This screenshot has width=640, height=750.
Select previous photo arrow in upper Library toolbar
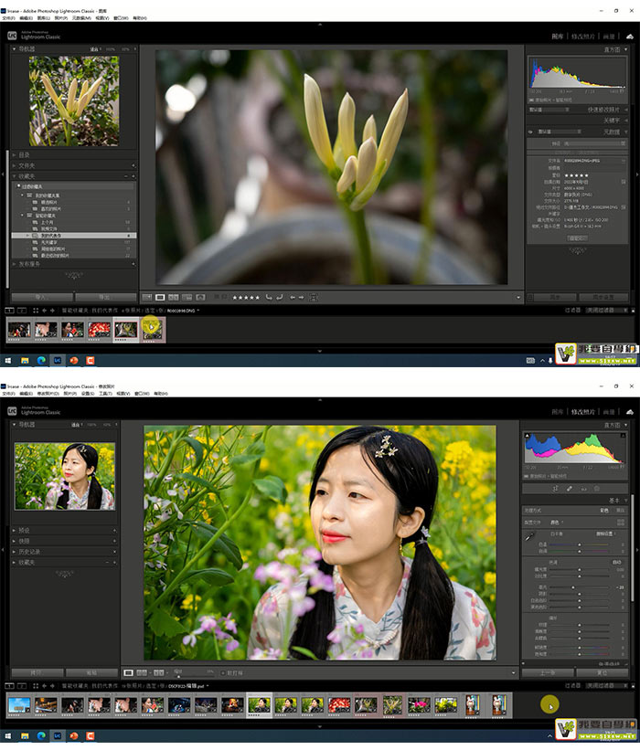click(293, 298)
